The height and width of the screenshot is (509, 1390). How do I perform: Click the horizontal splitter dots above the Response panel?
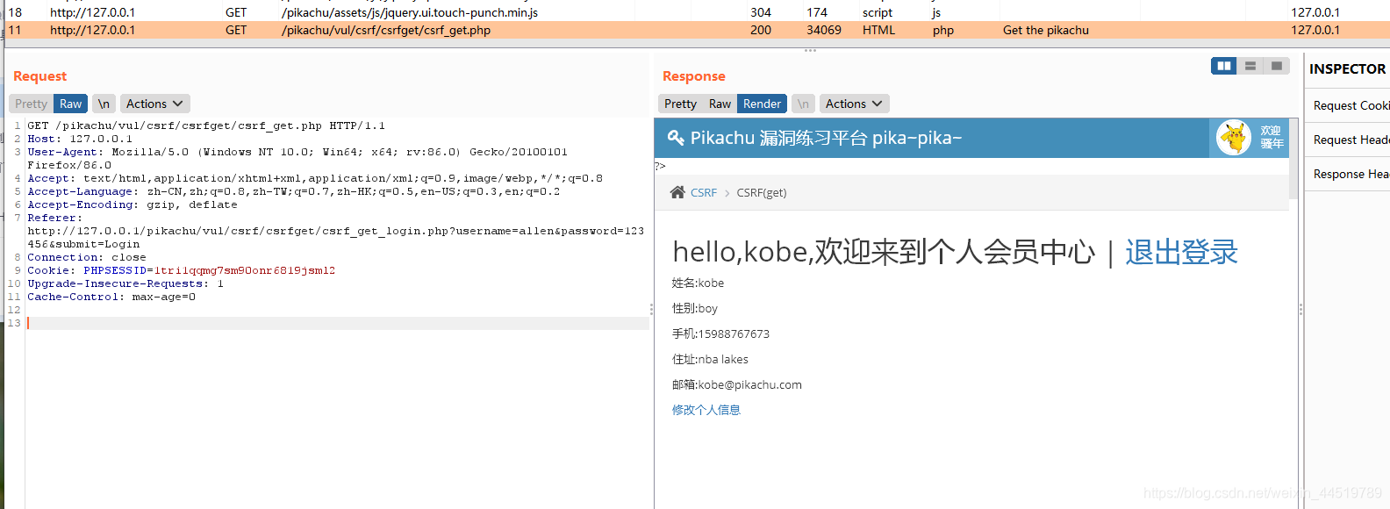point(810,50)
